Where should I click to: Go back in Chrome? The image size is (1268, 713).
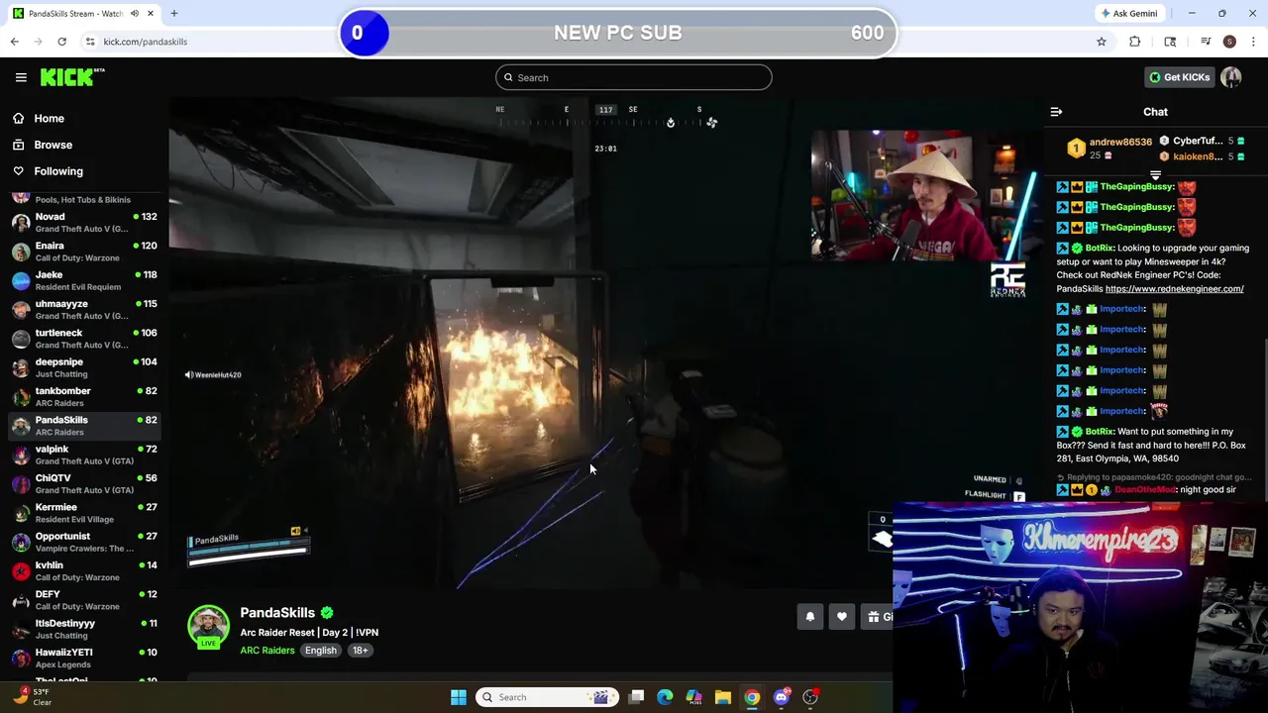14,42
